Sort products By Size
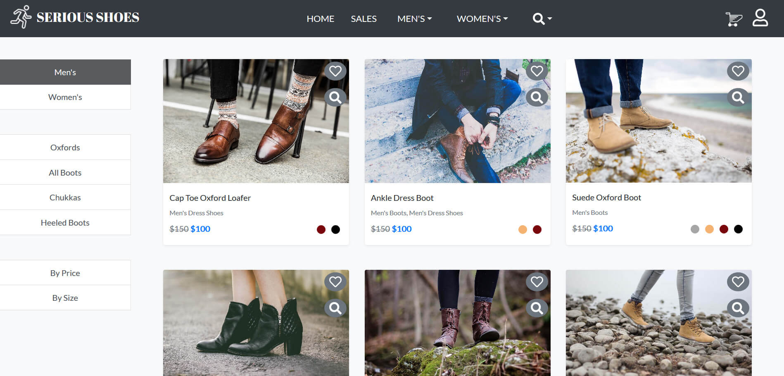 coord(65,298)
